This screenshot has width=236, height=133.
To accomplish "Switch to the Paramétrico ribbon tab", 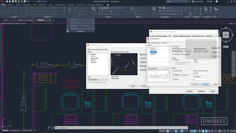I will [27, 5].
